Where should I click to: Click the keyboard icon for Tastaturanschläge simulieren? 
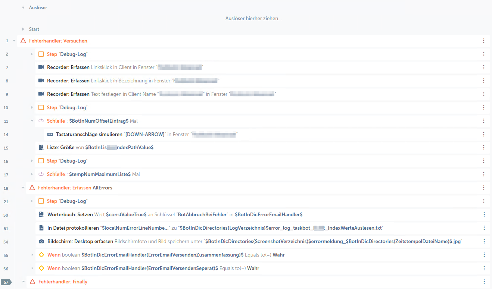tap(50, 134)
